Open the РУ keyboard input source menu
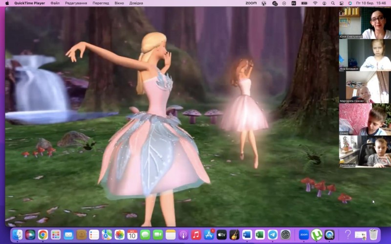Viewport: 391px width, 244px height. click(x=294, y=3)
